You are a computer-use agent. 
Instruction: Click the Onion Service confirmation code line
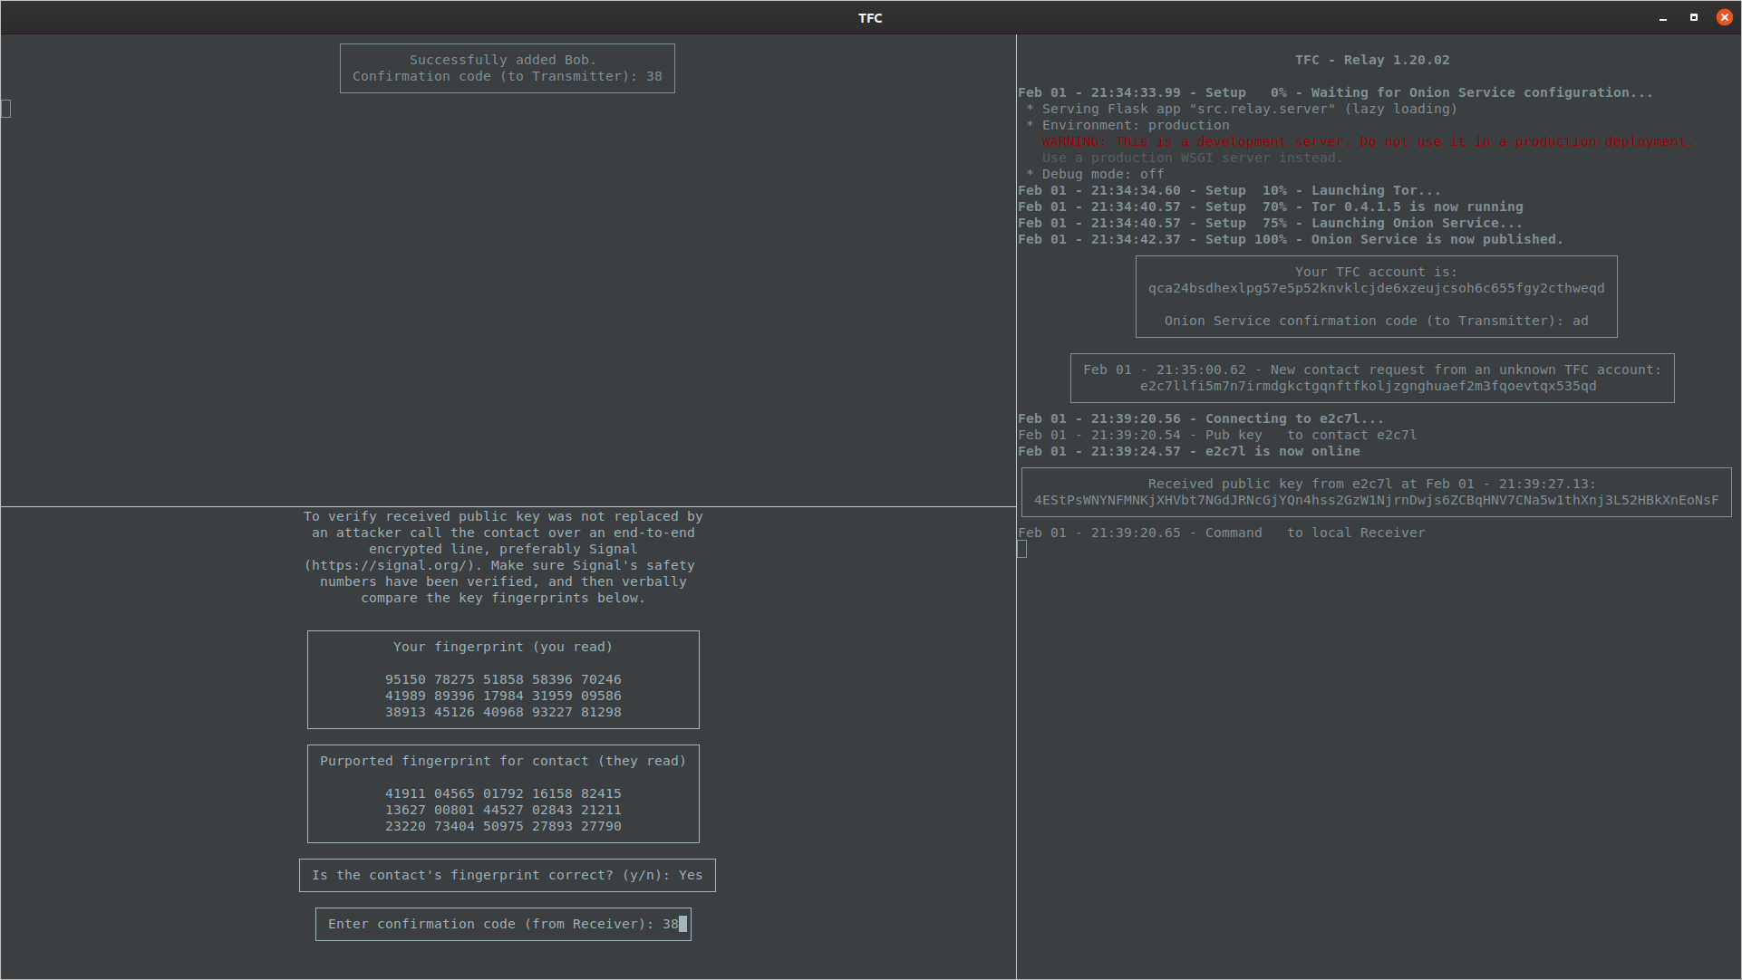pos(1376,322)
